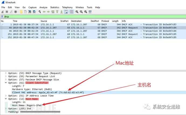Viewport: 186px width, 115px height.
Task: Open the Help menu
Action: (x=98, y=7)
